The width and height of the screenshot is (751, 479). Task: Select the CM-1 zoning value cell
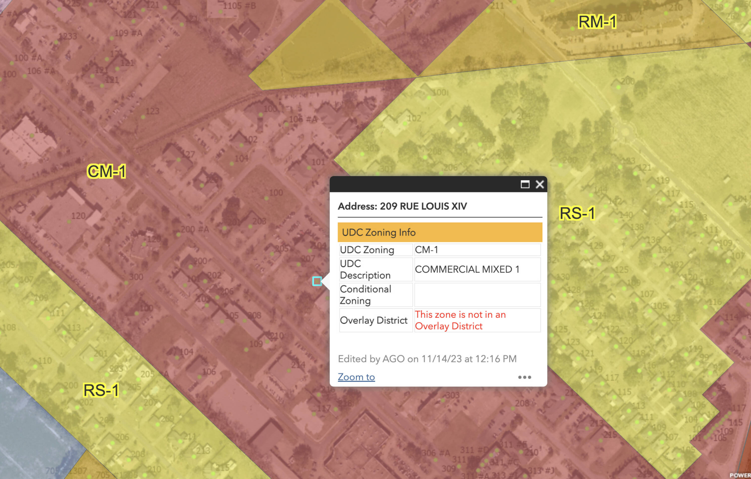tap(477, 250)
